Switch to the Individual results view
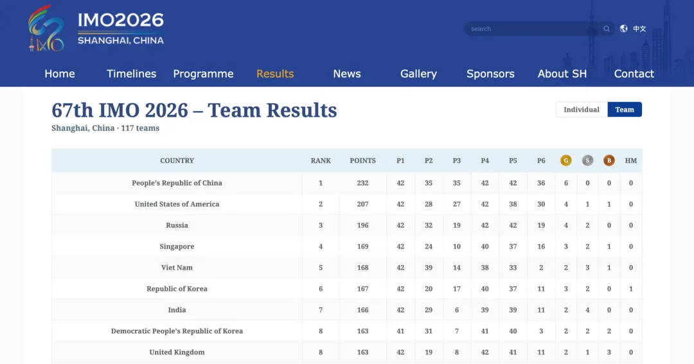The width and height of the screenshot is (694, 364). [582, 110]
